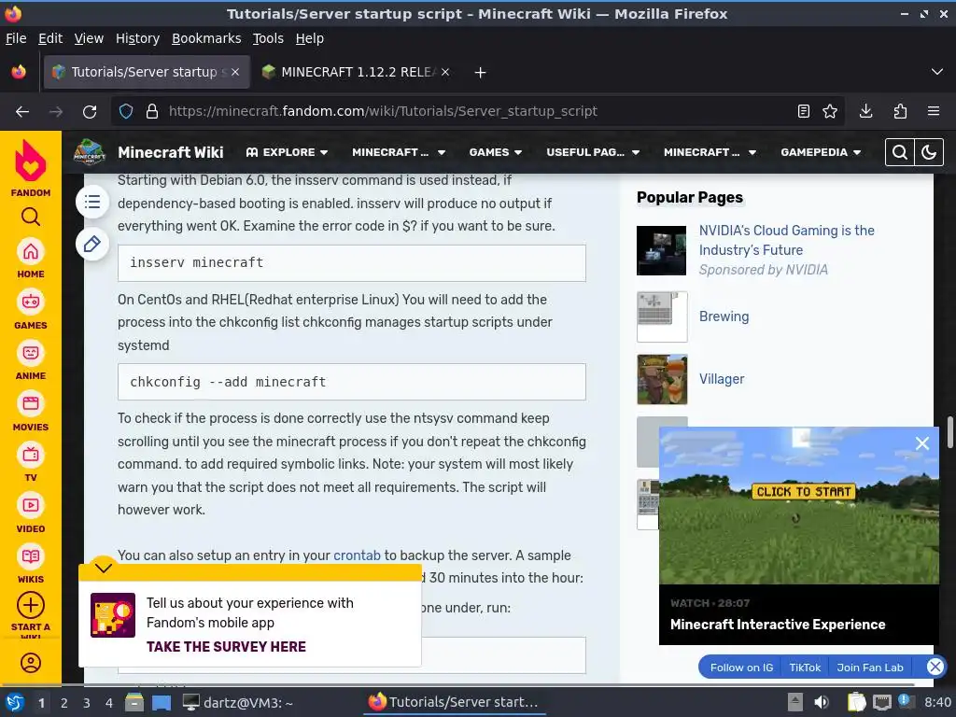Click Villager thumbnail image
The width and height of the screenshot is (956, 717).
[x=662, y=379]
